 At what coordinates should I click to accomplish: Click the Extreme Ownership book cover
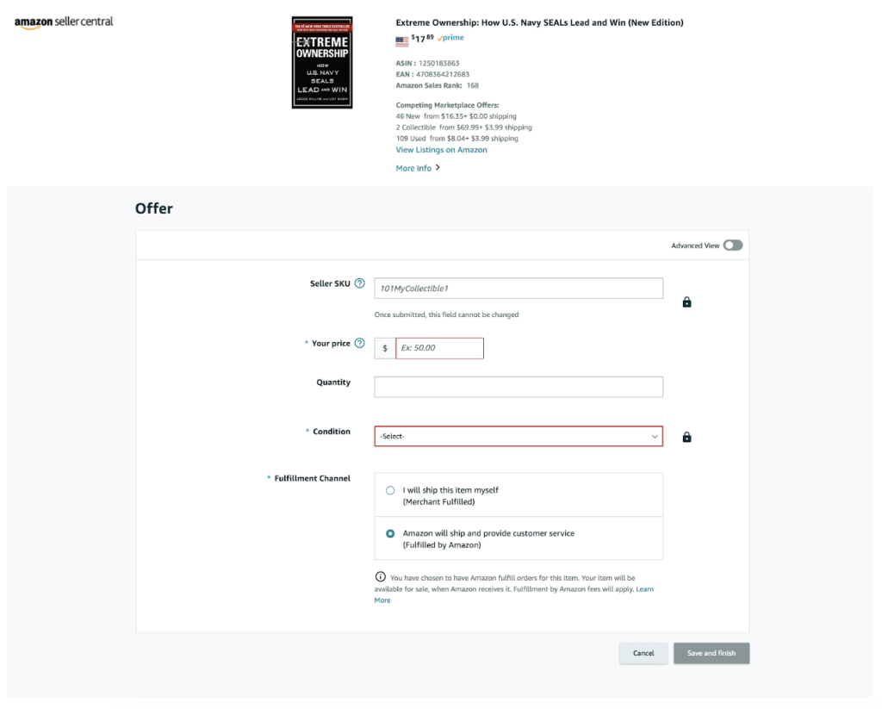(x=321, y=63)
